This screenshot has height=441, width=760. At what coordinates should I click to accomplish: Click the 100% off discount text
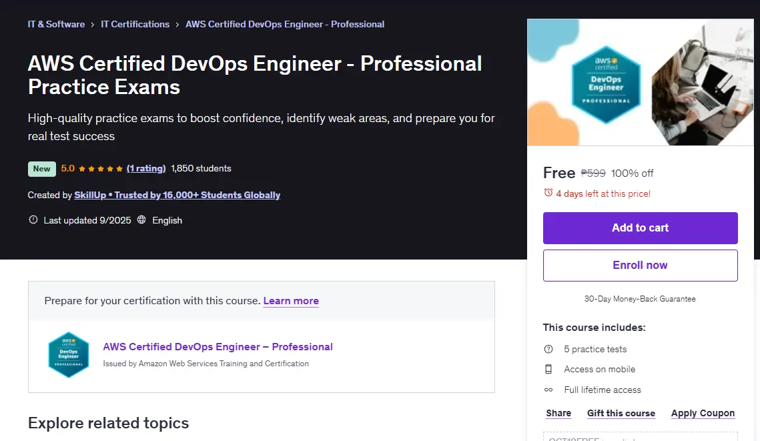632,173
